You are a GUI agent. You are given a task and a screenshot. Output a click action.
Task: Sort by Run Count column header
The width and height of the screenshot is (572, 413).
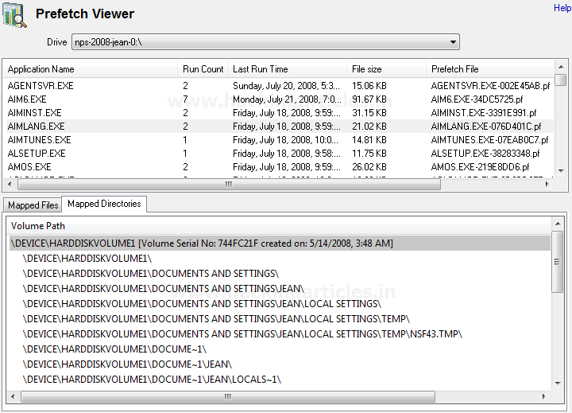(x=203, y=69)
